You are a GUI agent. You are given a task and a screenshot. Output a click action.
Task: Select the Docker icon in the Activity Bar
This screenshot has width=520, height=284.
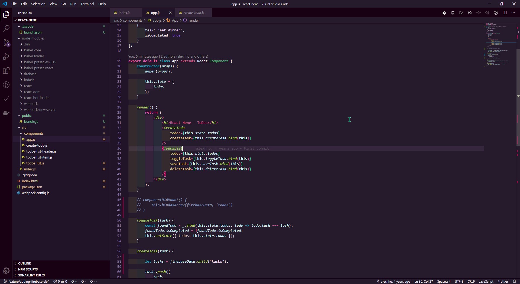click(6, 113)
